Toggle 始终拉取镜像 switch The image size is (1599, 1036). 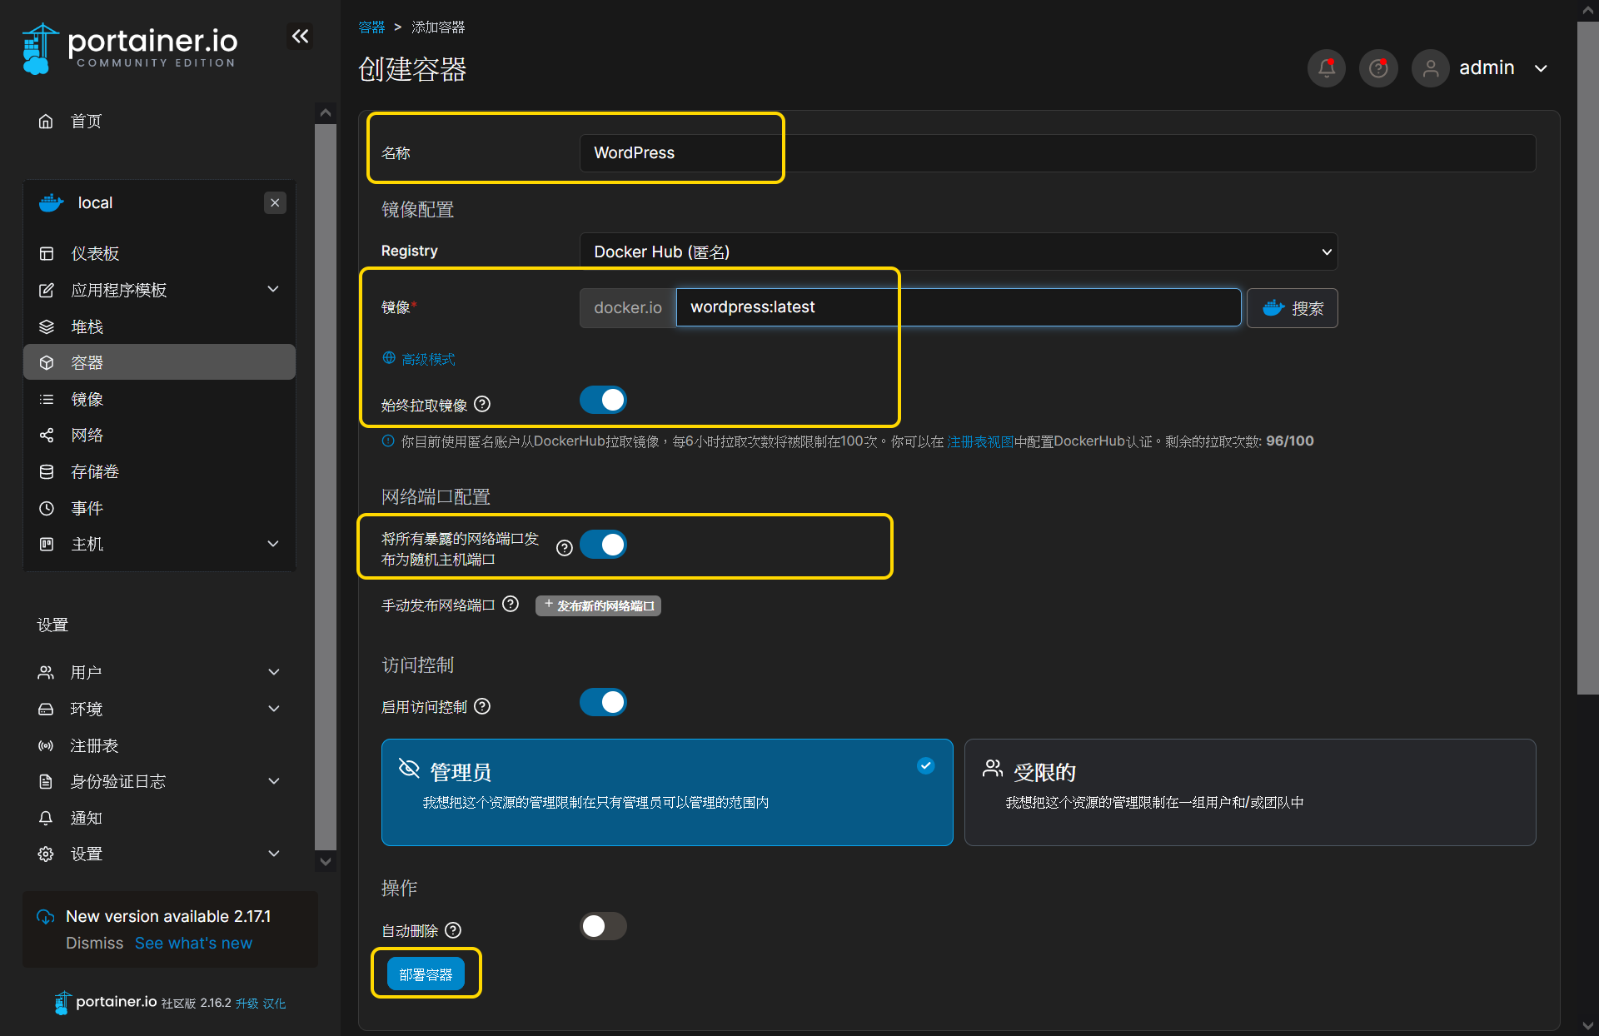(603, 401)
